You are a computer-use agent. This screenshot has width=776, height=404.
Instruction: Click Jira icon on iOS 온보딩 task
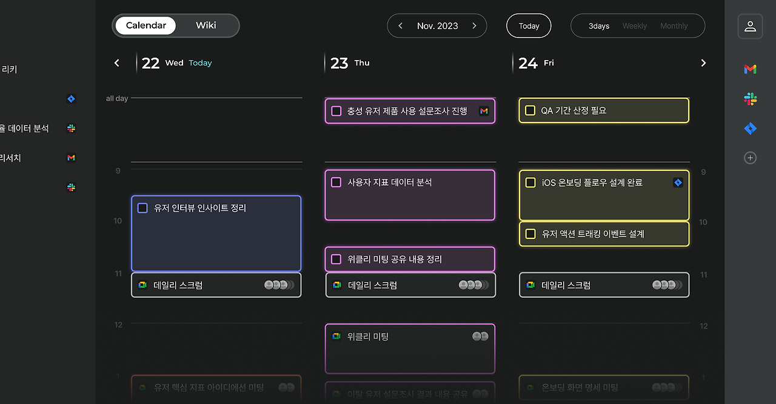tap(678, 183)
